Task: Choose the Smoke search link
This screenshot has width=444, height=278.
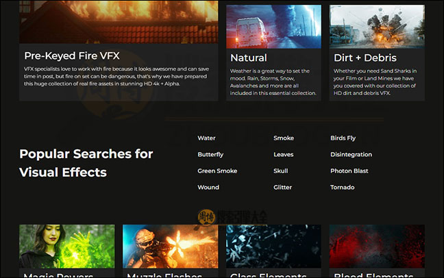Action: point(284,138)
